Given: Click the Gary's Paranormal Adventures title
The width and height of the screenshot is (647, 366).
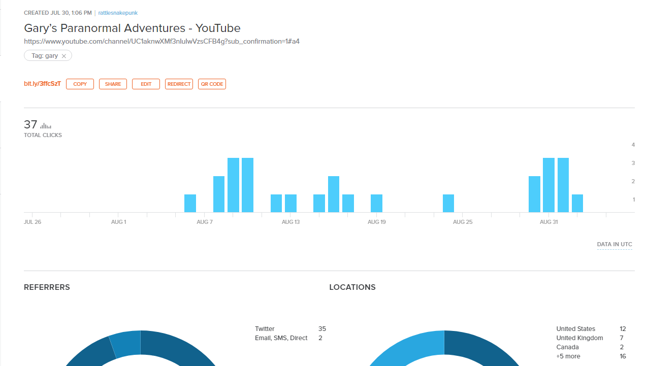Looking at the screenshot, I should 132,28.
